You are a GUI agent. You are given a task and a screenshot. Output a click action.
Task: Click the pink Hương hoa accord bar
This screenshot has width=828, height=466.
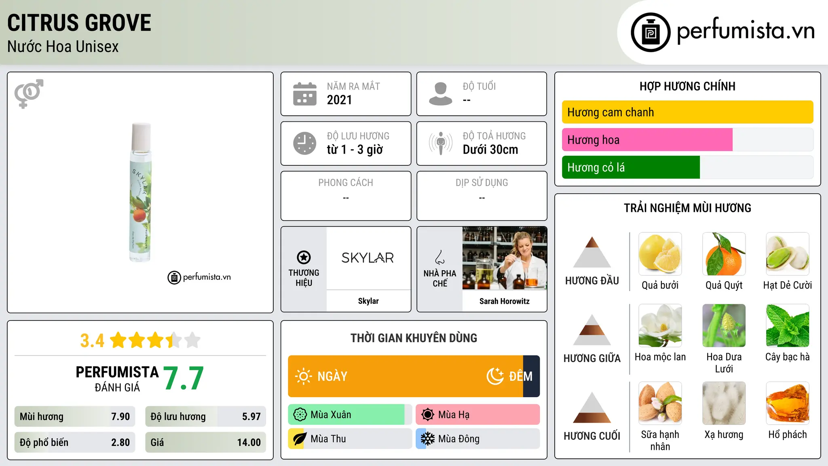point(647,140)
